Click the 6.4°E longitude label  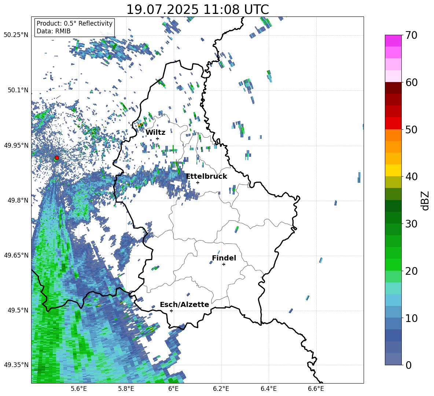(268, 389)
